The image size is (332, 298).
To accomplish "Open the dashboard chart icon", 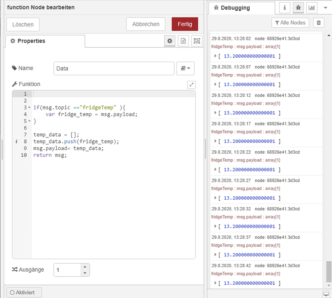I will [312, 7].
